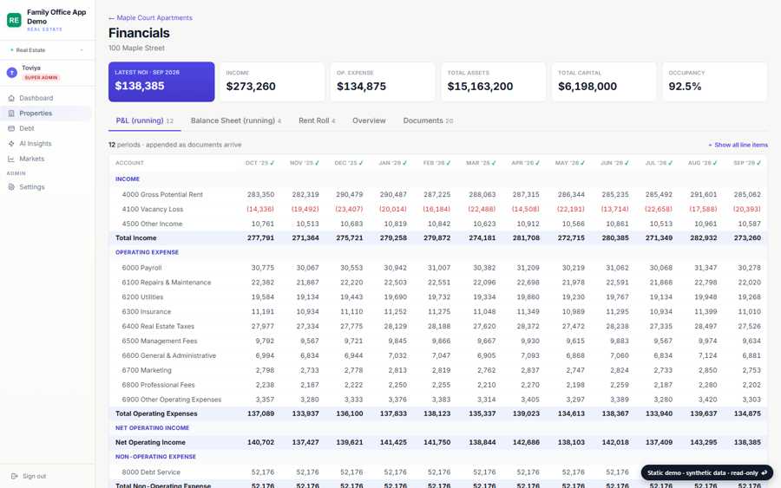Click the NOV '25 verified checkmark
This screenshot has height=488, width=781.
click(x=317, y=163)
